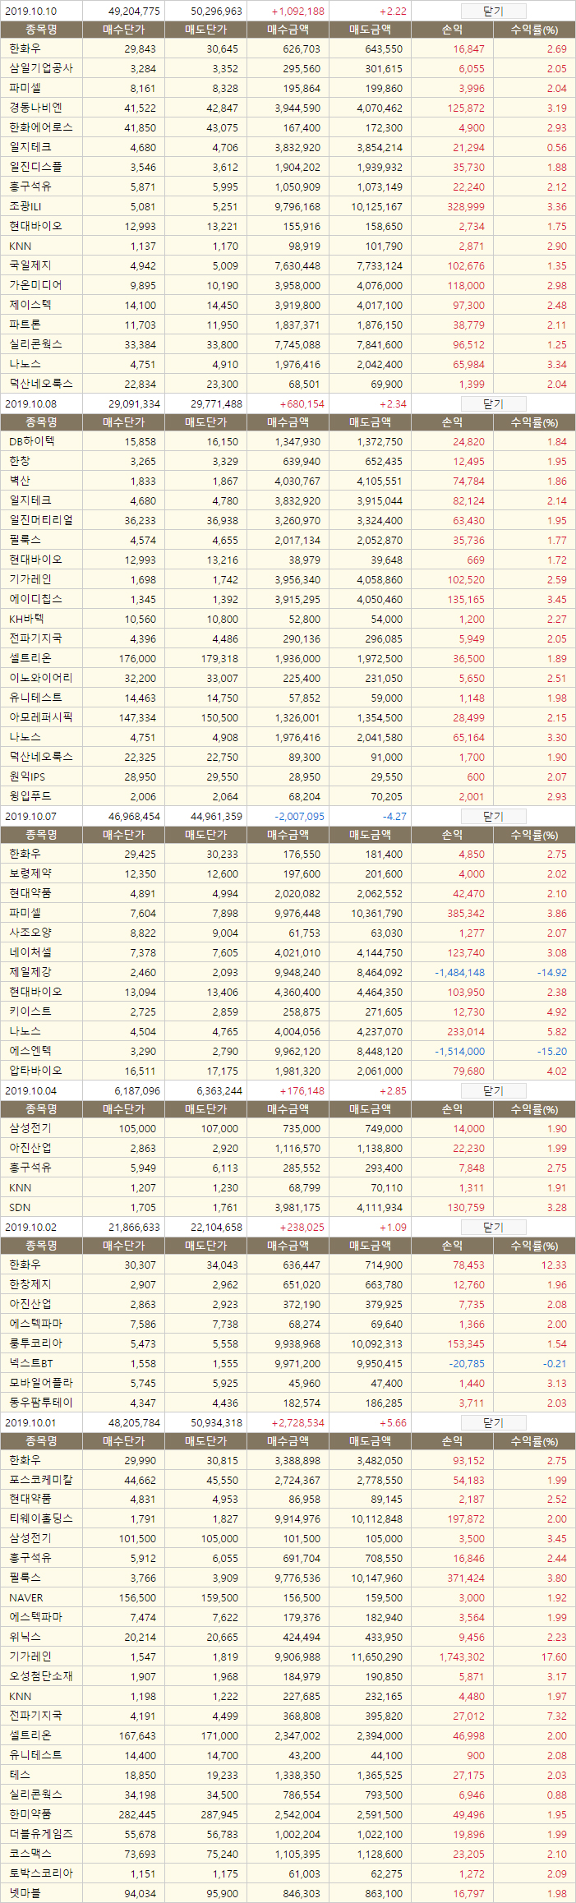This screenshot has width=576, height=1903.
Task: Click 닫기 beside the 2019.10.01 date
Action: (x=493, y=1423)
